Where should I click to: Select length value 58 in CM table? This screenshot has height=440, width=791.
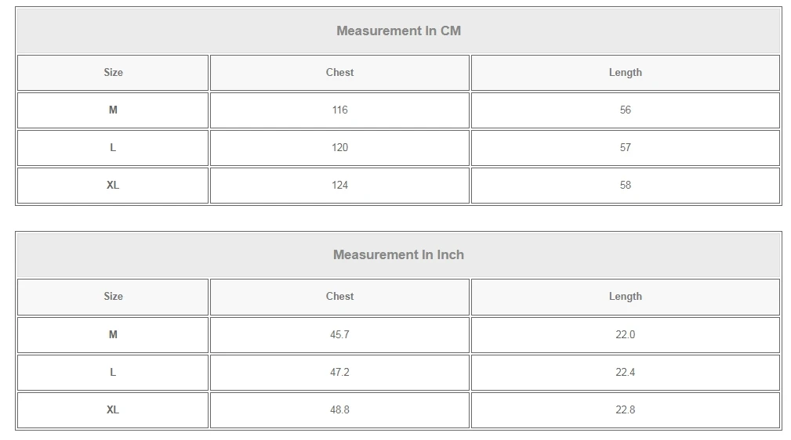pos(625,186)
